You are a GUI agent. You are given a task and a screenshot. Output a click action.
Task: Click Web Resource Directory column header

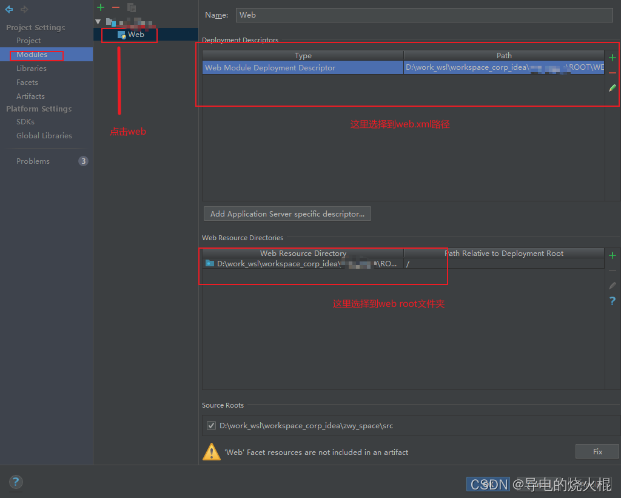point(303,253)
